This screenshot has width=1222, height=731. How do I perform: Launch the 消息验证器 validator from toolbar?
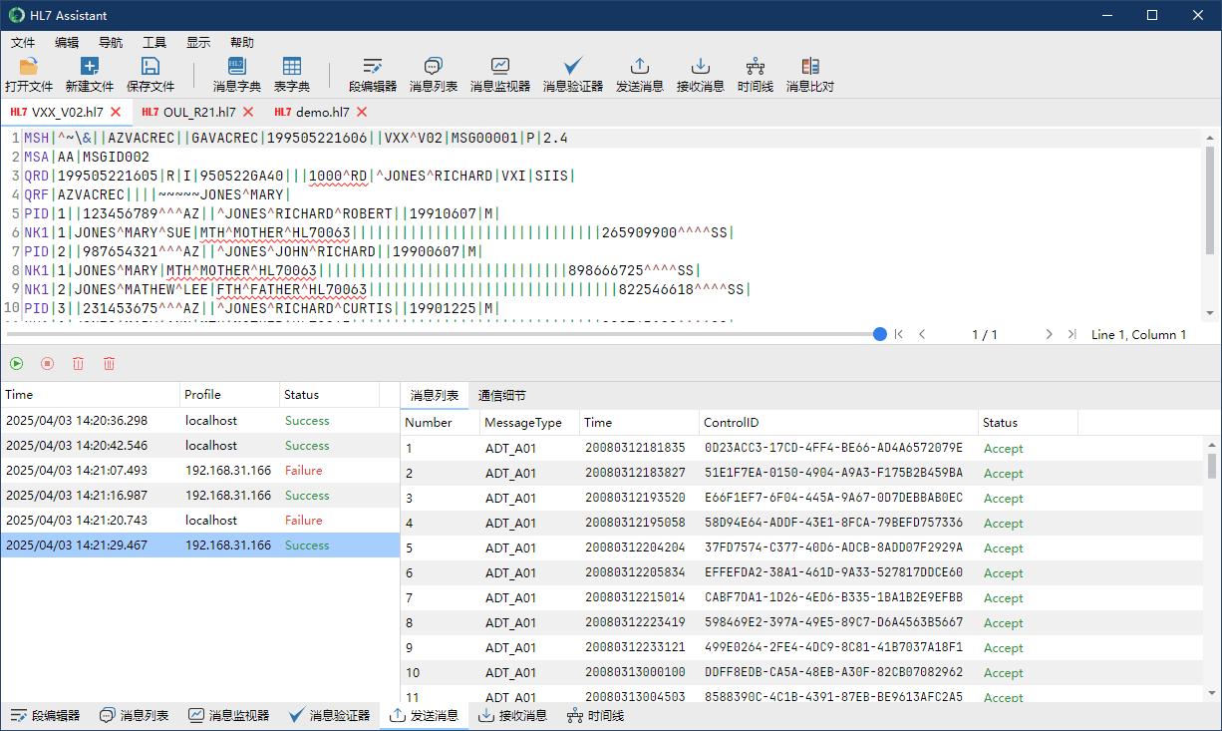click(573, 67)
